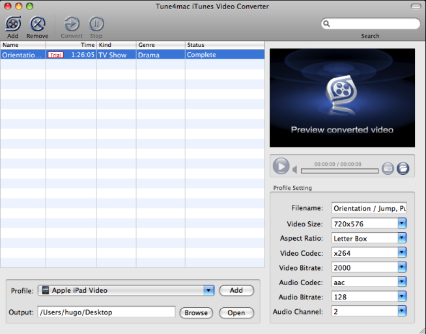The width and height of the screenshot is (426, 334).
Task: Open the Audio Codec dropdown
Action: (x=402, y=282)
